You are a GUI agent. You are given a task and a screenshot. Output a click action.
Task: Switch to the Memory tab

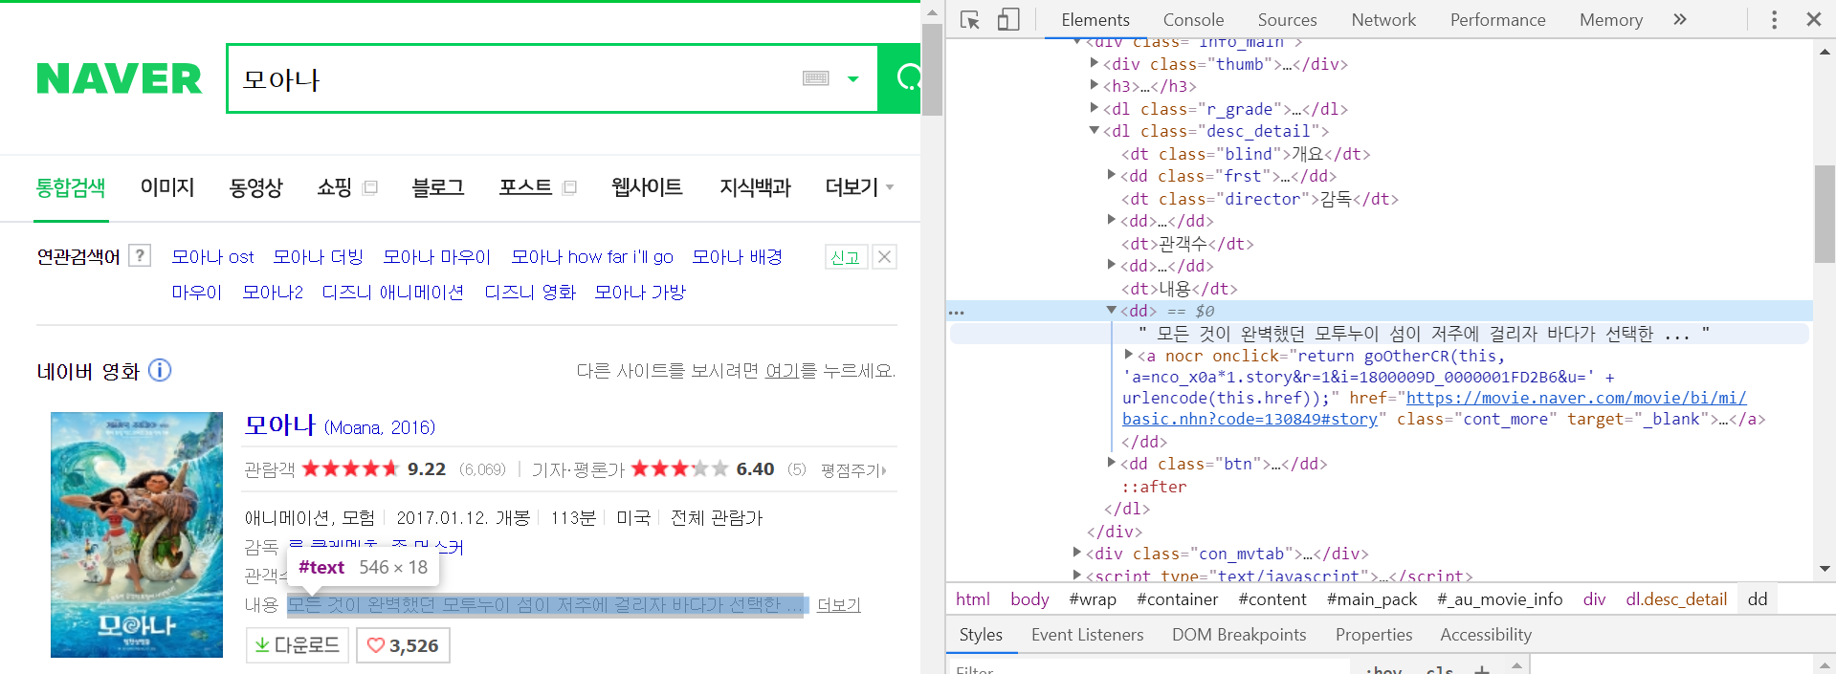click(1611, 19)
